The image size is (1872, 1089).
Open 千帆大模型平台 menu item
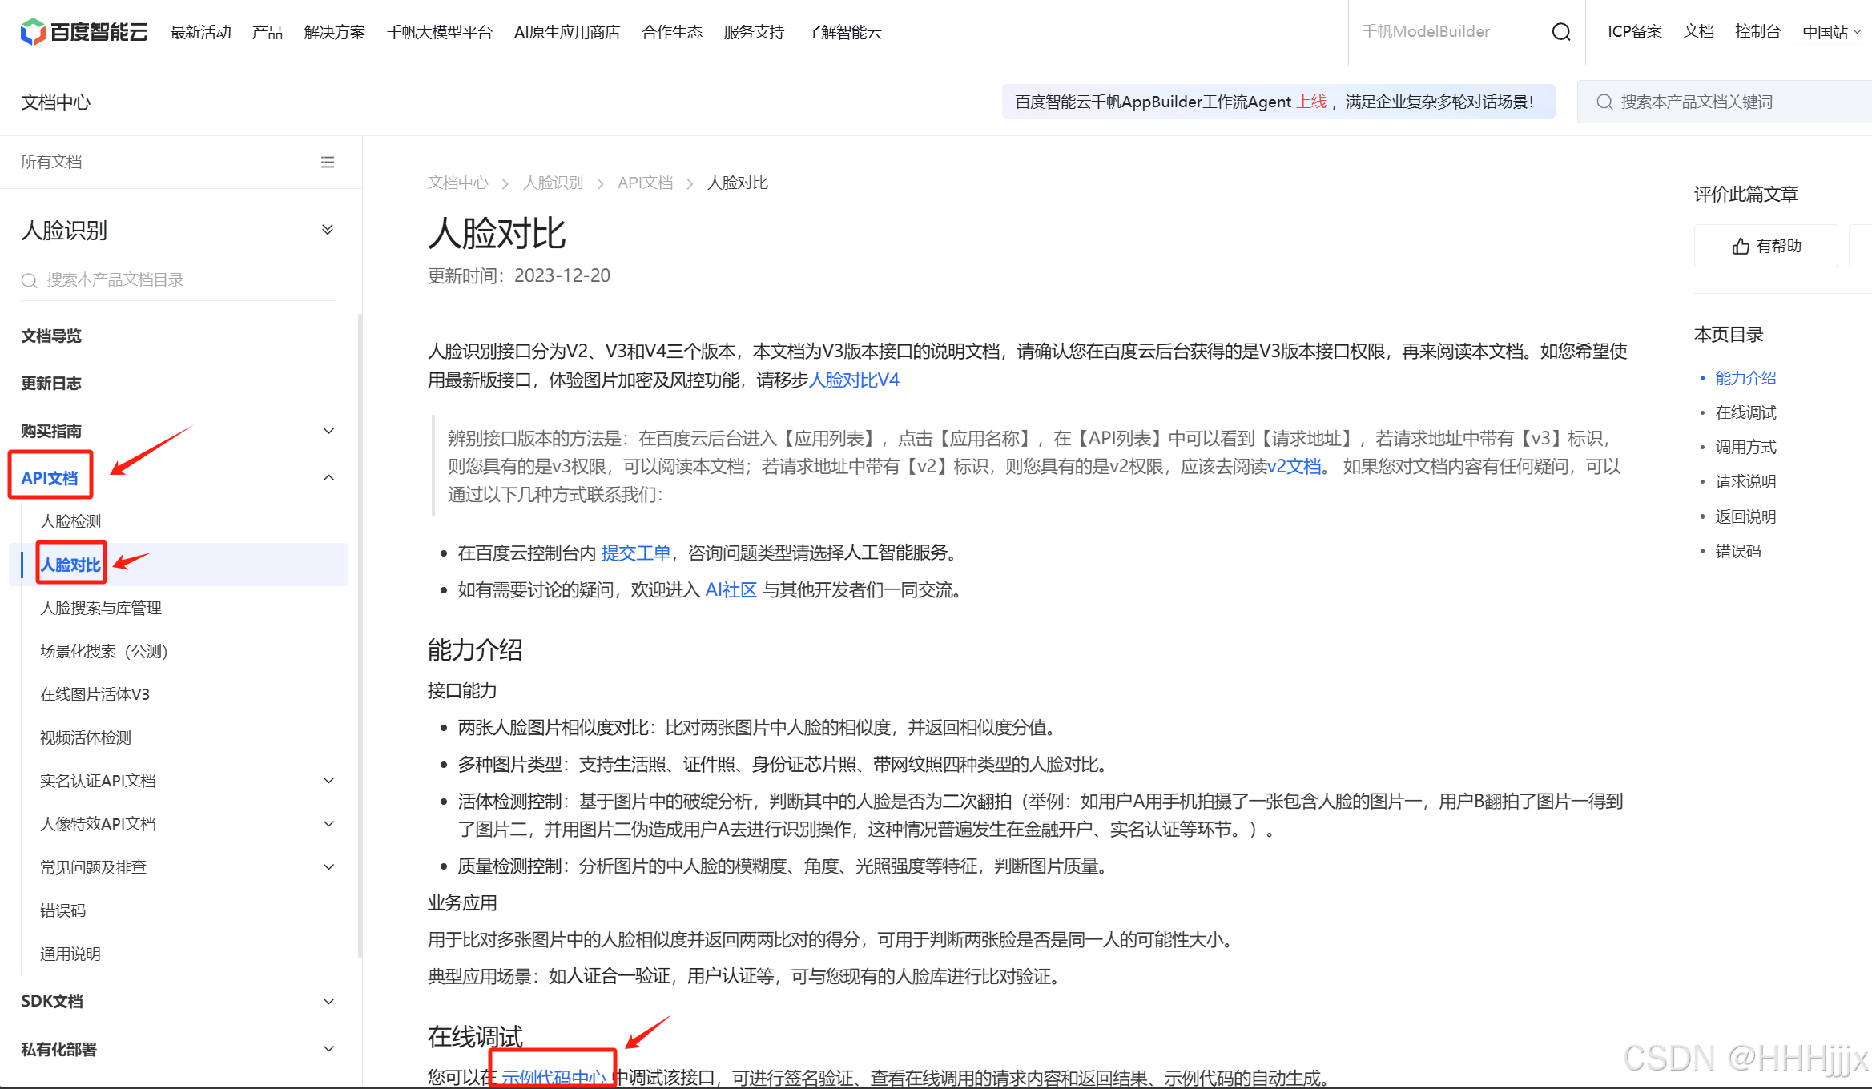(x=440, y=32)
